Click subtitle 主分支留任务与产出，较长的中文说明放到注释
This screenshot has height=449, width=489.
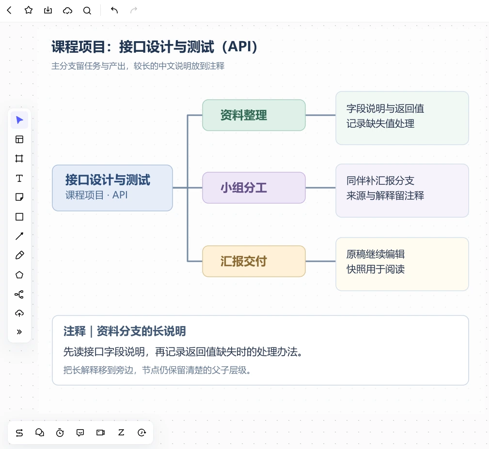coord(138,66)
